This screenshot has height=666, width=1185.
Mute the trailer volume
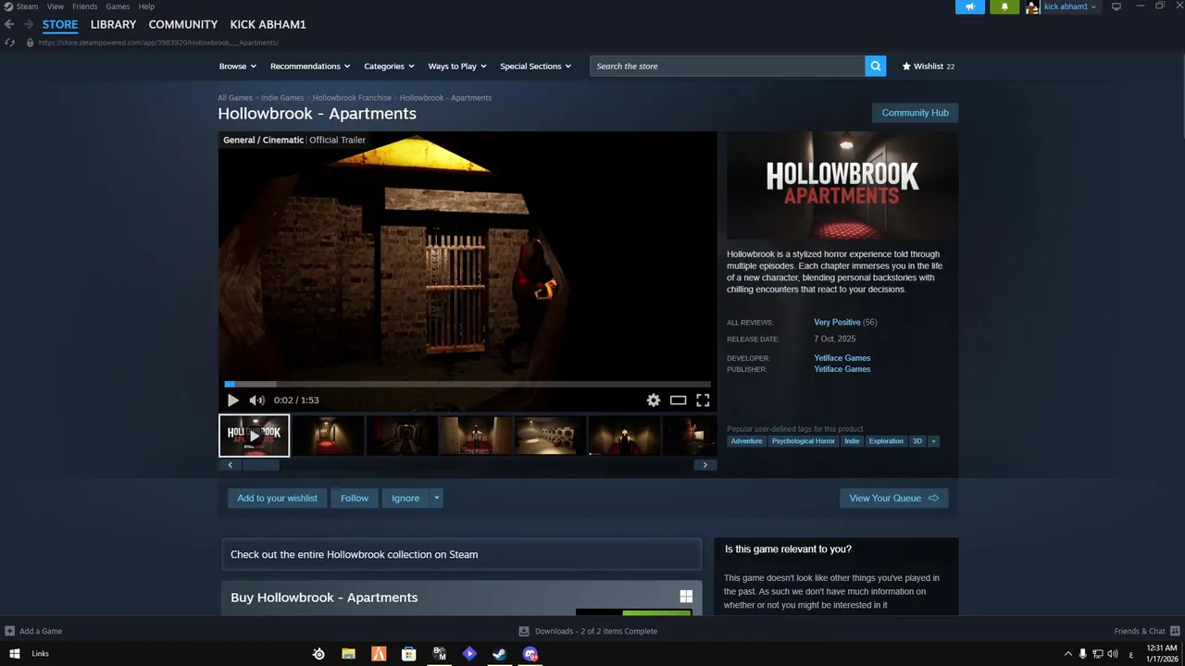256,401
